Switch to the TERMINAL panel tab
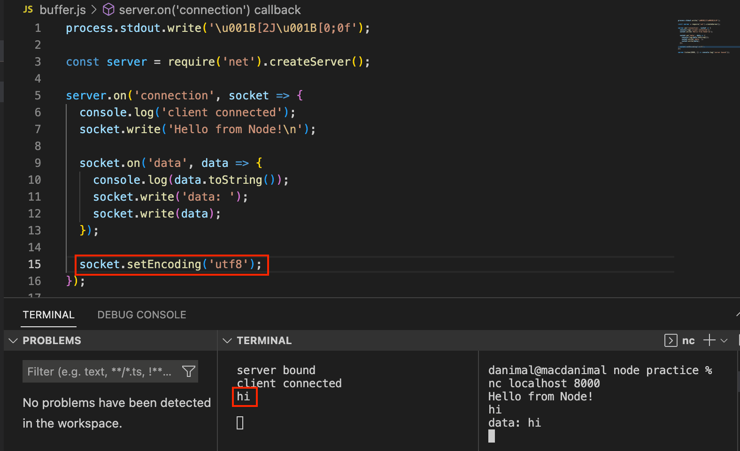Screen dimensions: 740x451 [x=49, y=315]
